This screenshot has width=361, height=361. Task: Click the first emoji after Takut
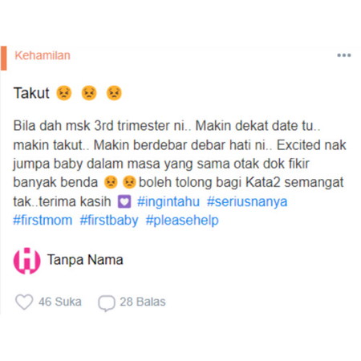click(64, 93)
